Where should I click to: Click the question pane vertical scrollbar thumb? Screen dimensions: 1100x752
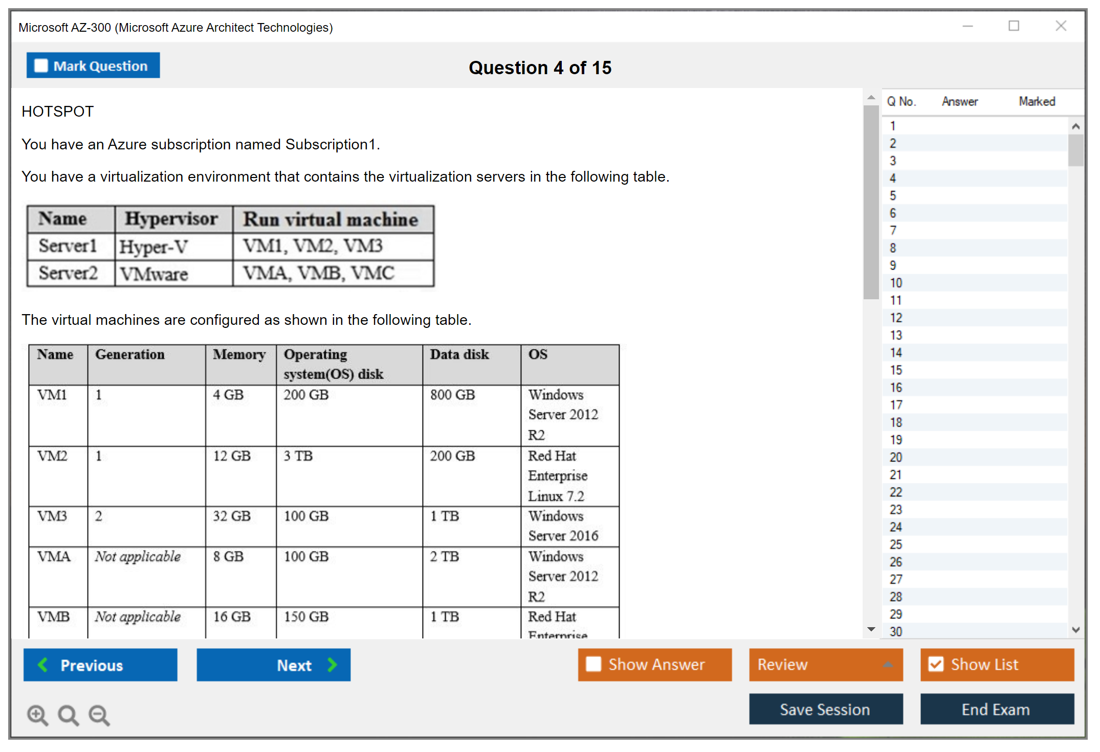click(871, 202)
